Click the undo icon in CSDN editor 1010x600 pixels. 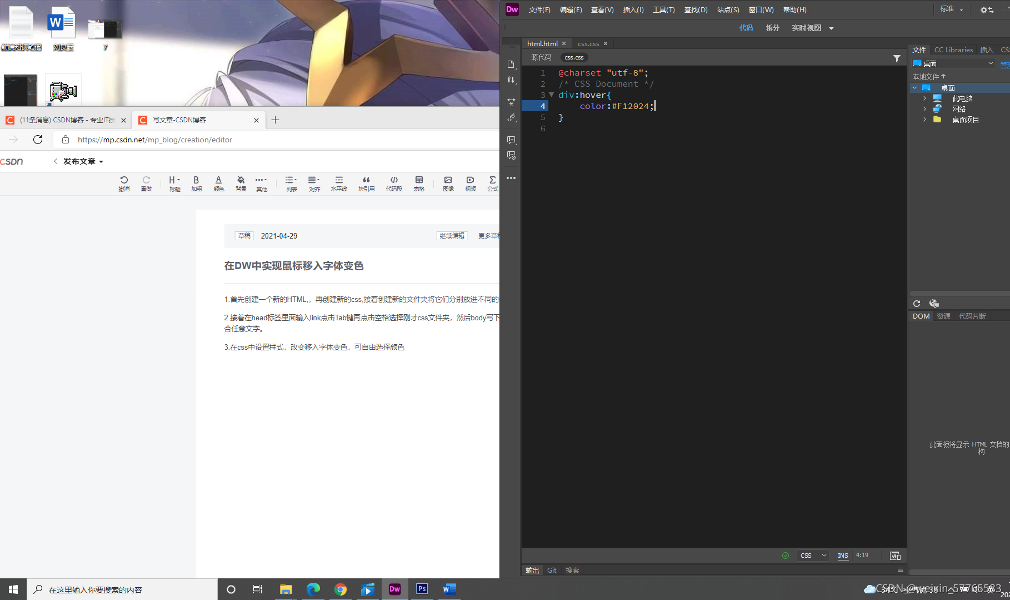point(124,183)
